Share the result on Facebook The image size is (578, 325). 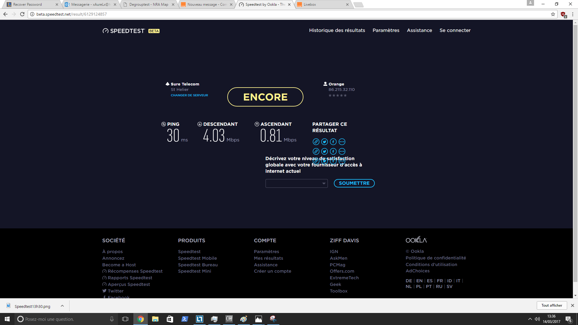[333, 142]
